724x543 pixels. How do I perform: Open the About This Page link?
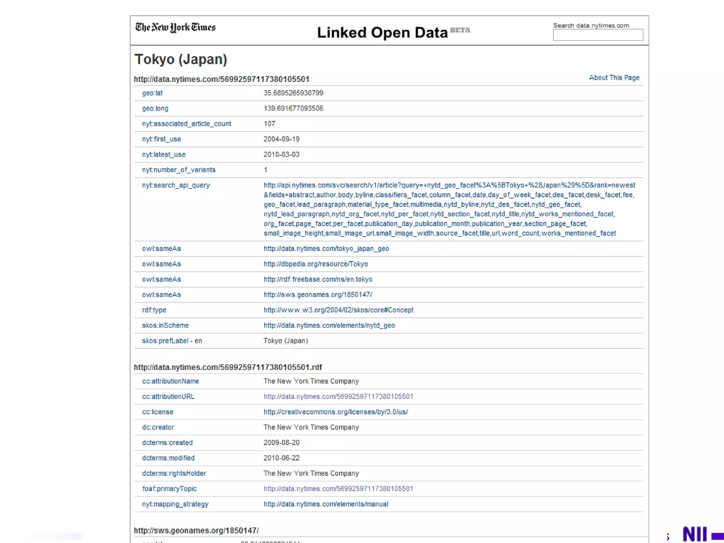[614, 78]
